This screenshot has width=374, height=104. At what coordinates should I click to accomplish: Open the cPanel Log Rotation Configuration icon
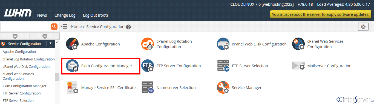coord(148,44)
